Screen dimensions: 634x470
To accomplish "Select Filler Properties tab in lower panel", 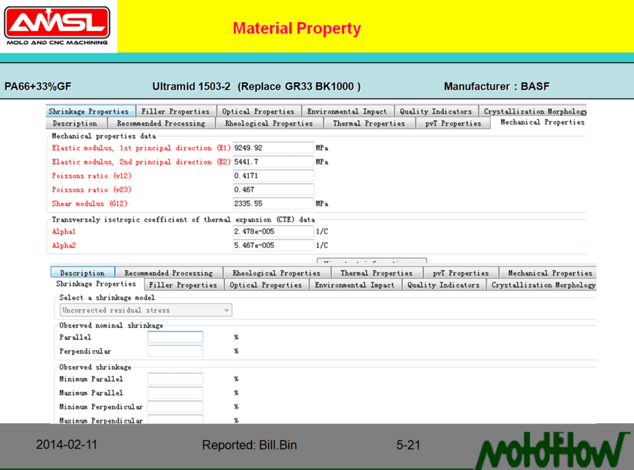I will 183,285.
